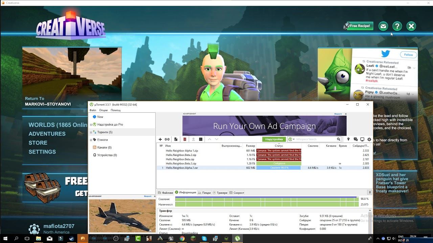The image size is (433, 243).
Task: Collapse the details pane double-chevron button
Action: click(370, 192)
